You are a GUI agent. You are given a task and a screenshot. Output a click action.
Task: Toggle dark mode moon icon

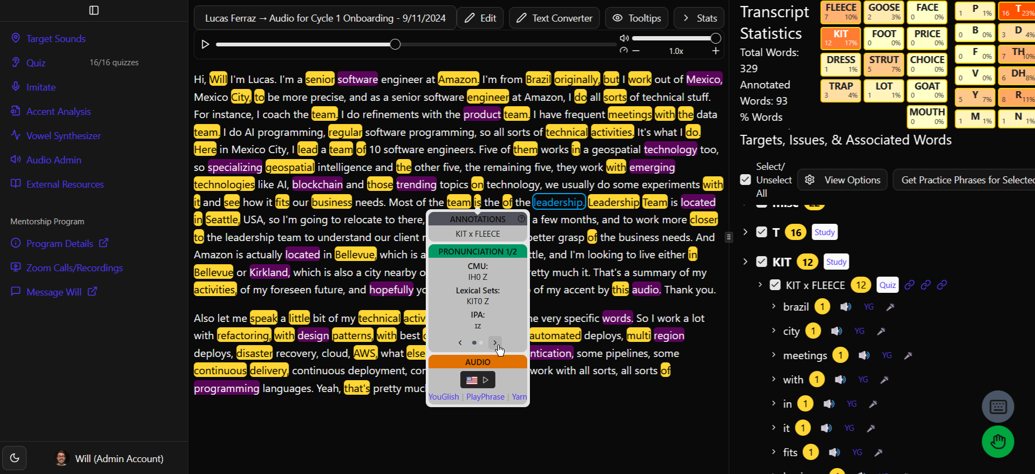[x=15, y=458]
